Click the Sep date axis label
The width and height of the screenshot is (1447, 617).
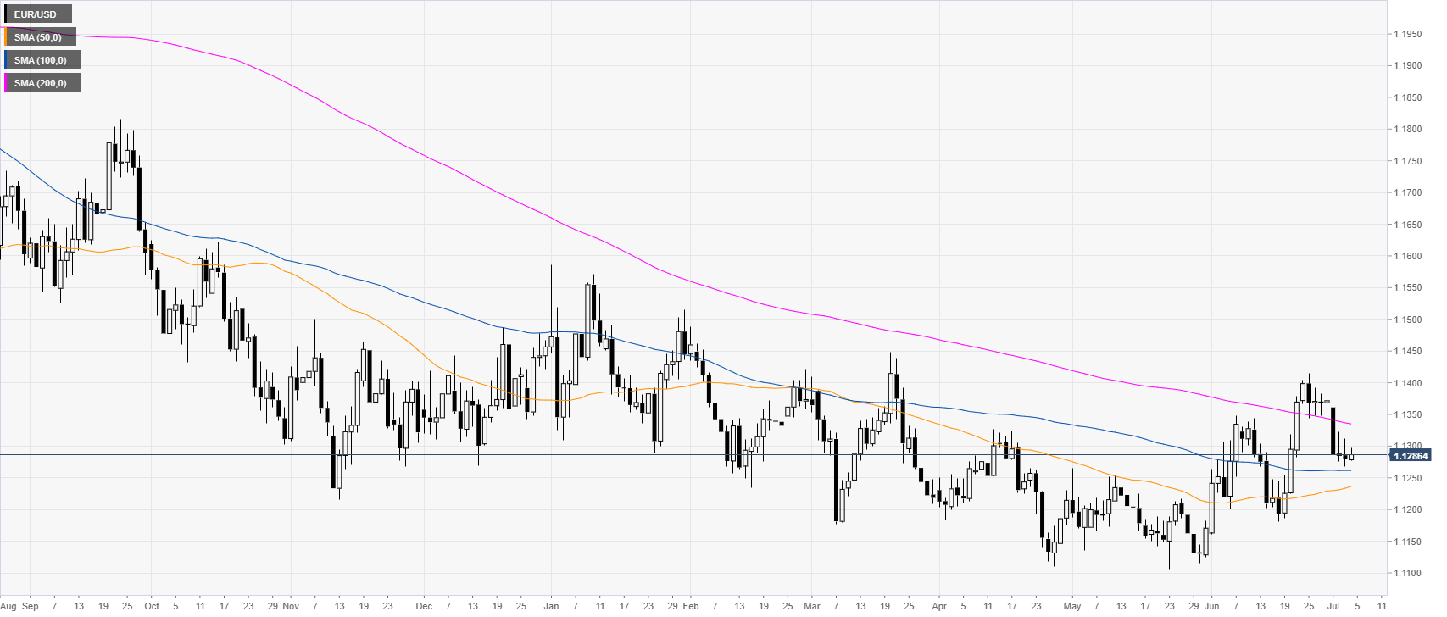pyautogui.click(x=31, y=606)
